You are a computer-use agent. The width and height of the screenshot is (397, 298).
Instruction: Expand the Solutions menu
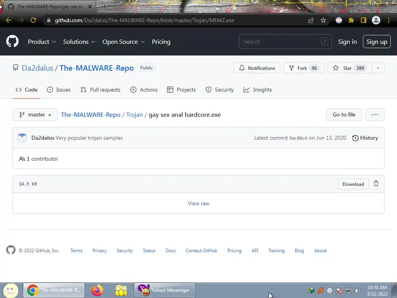point(79,42)
